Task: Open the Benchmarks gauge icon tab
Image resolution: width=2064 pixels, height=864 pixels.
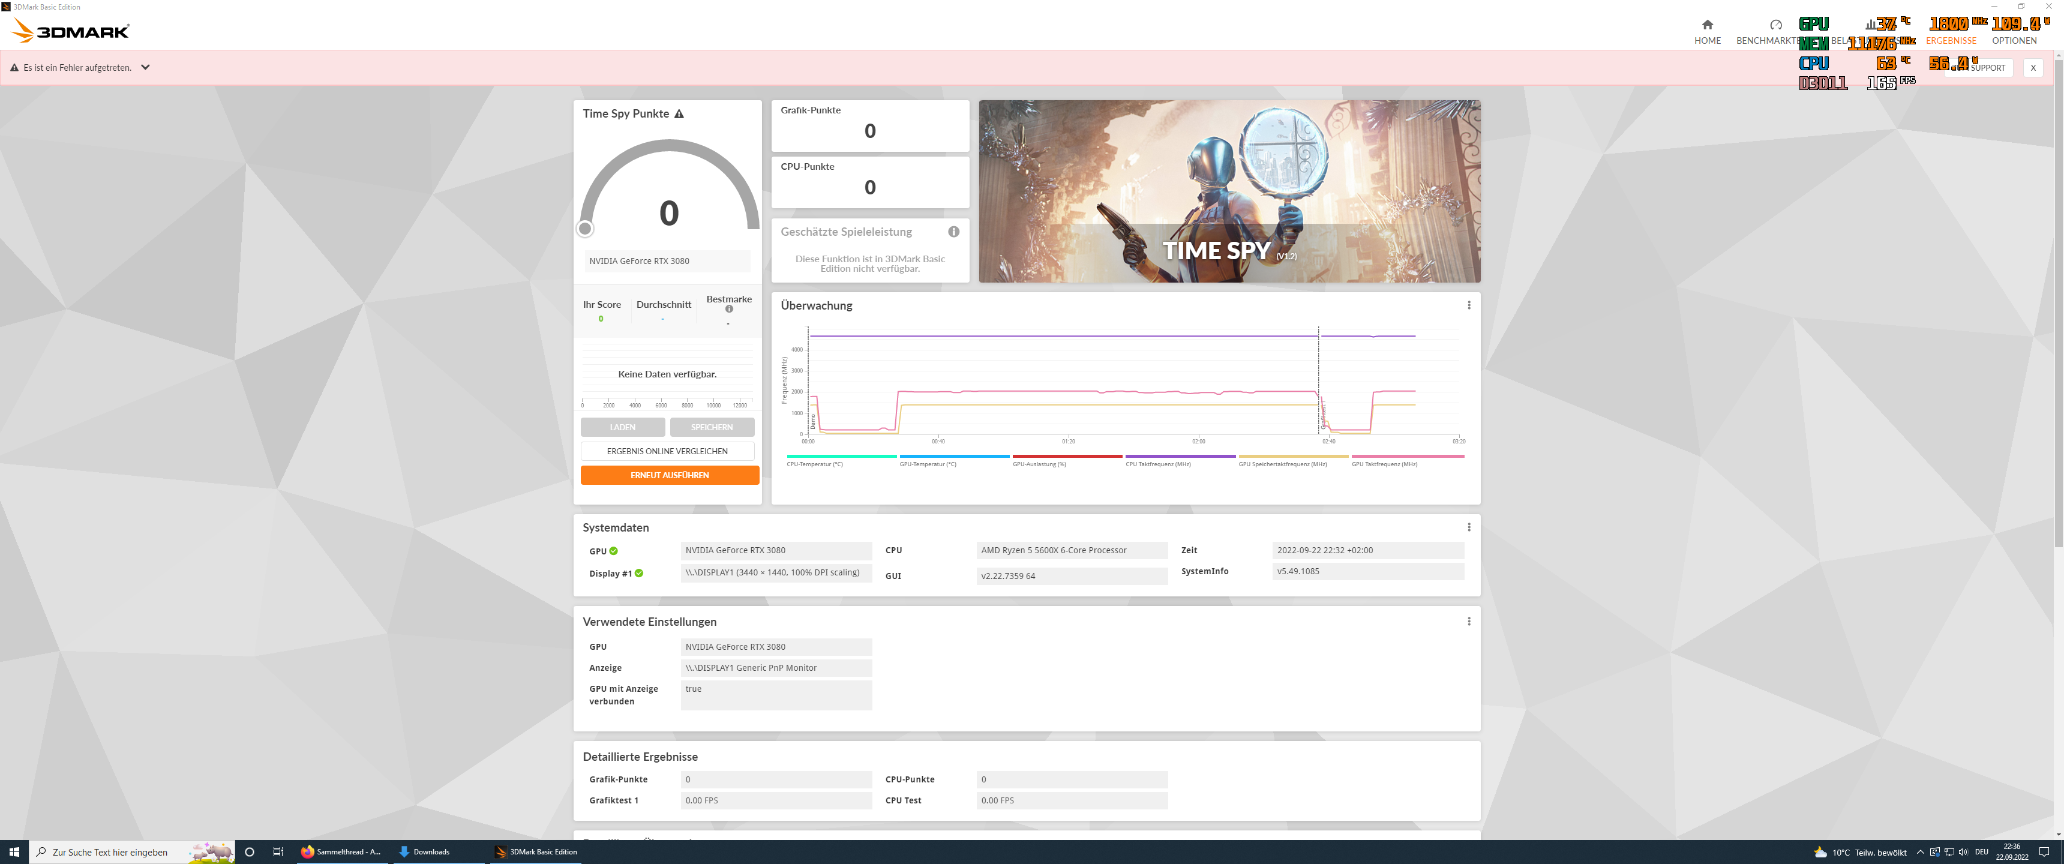Action: click(x=1775, y=25)
